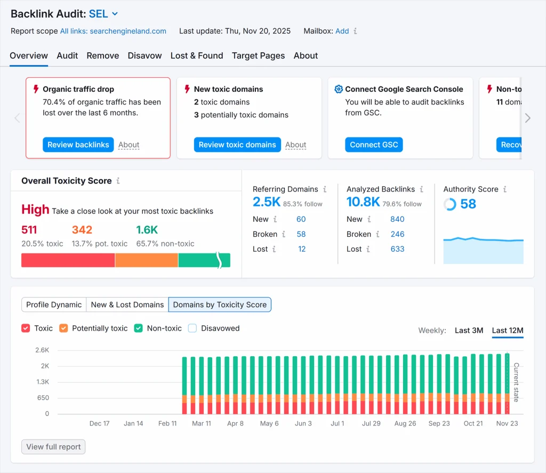Click info icon next to Overall Toxicity Score
546x473 pixels.
tap(118, 181)
